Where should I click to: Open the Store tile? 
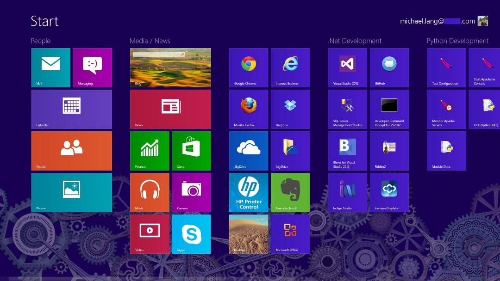[191, 151]
